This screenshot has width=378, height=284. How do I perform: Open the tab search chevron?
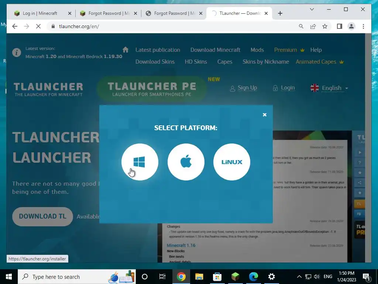tap(312, 9)
